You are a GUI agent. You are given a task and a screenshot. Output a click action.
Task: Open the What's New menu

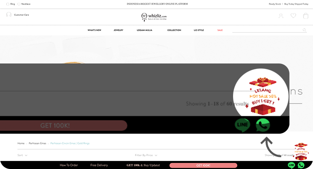coord(94,30)
